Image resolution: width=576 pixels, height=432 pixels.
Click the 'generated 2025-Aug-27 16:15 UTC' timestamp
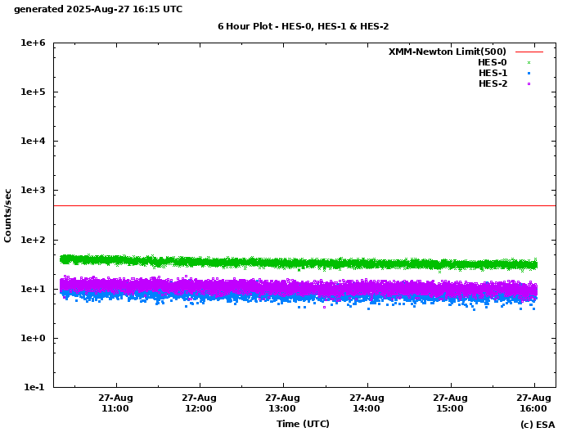[98, 9]
